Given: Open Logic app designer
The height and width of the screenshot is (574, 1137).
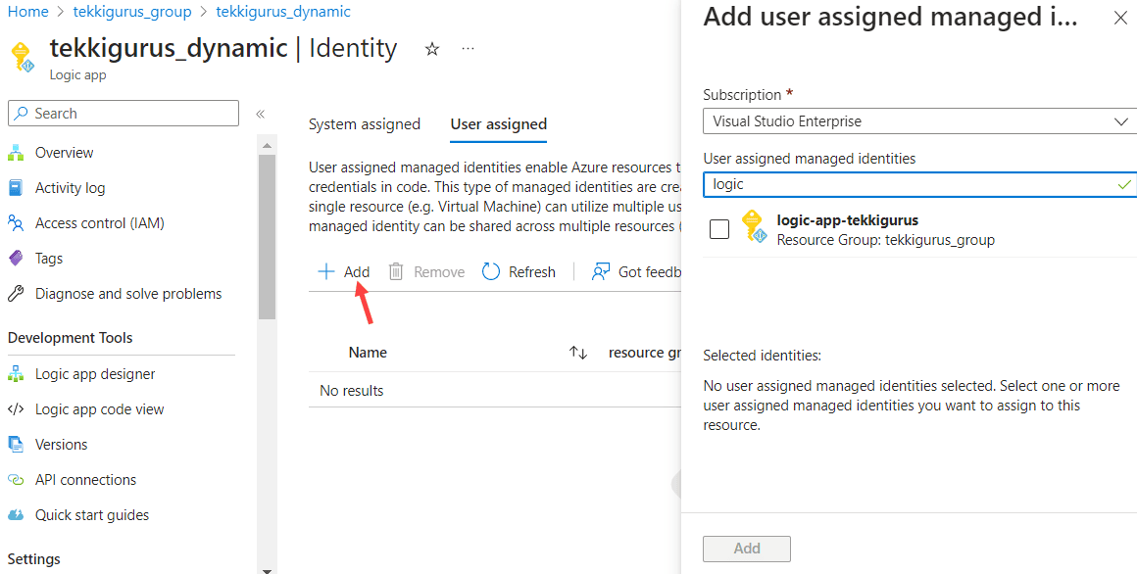Looking at the screenshot, I should coord(95,374).
